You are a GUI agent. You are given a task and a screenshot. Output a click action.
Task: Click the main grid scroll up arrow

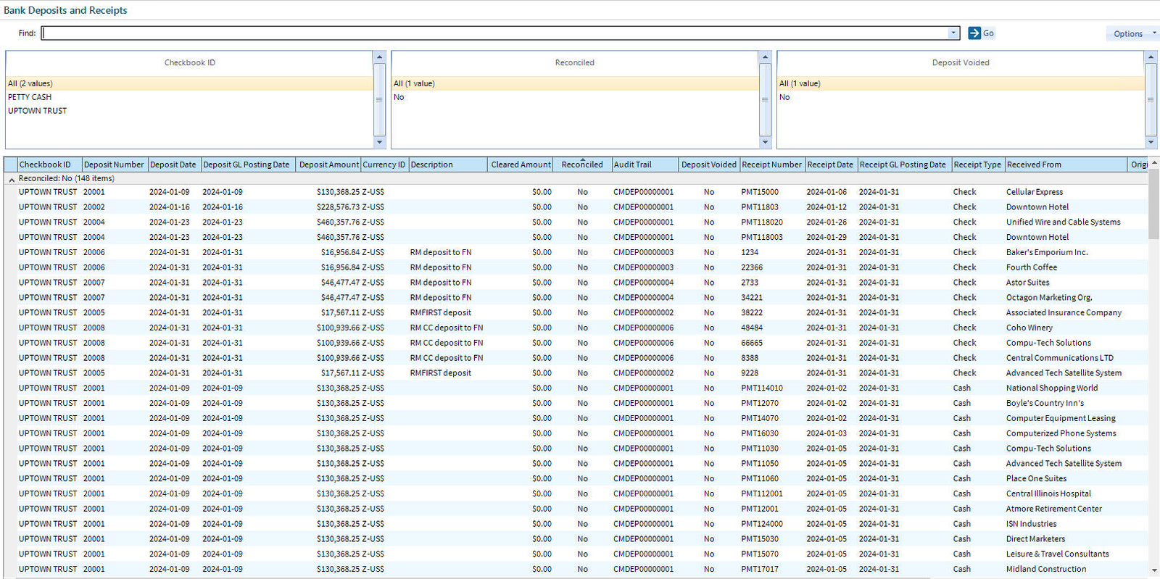(x=1154, y=163)
